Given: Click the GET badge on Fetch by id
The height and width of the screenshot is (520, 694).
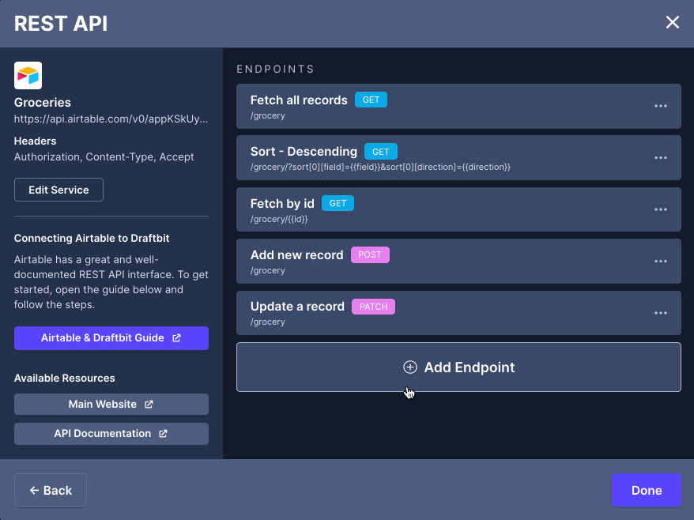Looking at the screenshot, I should click(338, 203).
